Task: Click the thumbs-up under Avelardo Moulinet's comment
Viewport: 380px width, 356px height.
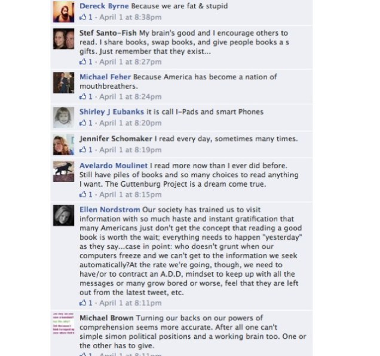Action: 83,194
